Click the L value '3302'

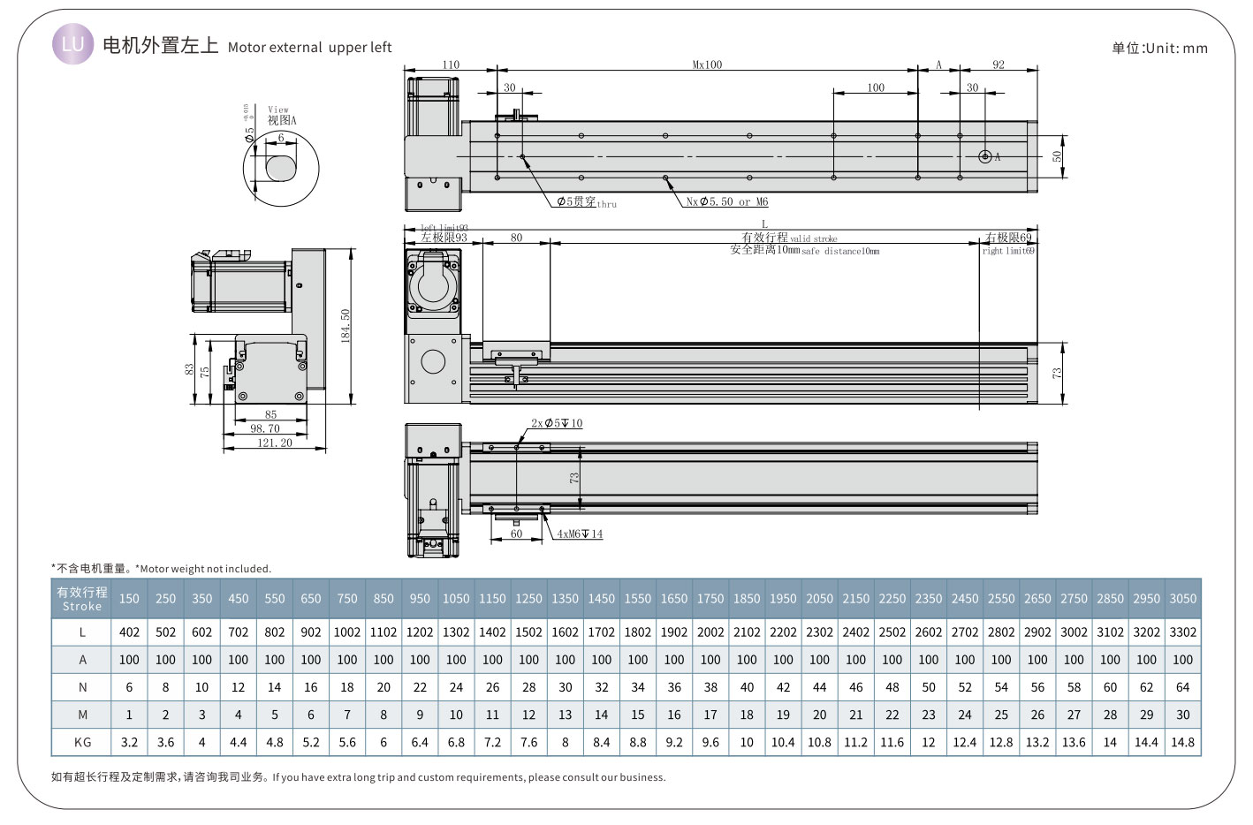[x=1182, y=632]
